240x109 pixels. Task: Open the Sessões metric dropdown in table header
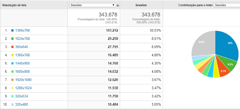(92, 5)
